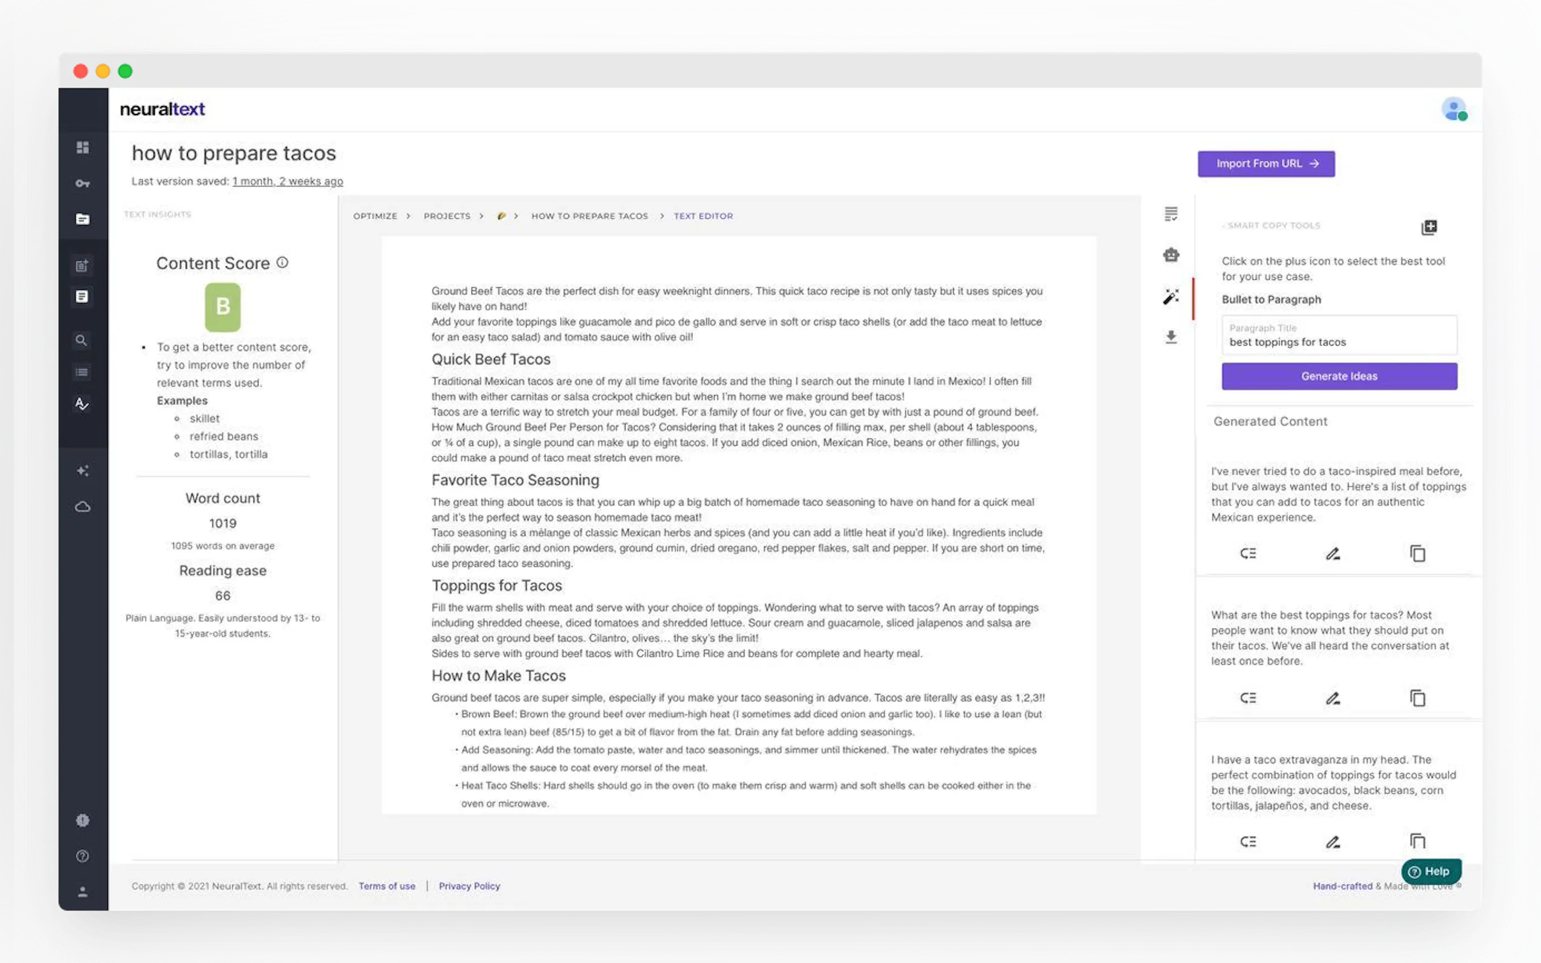Edit the second generated content paragraph
Screen dimensions: 1541x963
click(x=1333, y=698)
